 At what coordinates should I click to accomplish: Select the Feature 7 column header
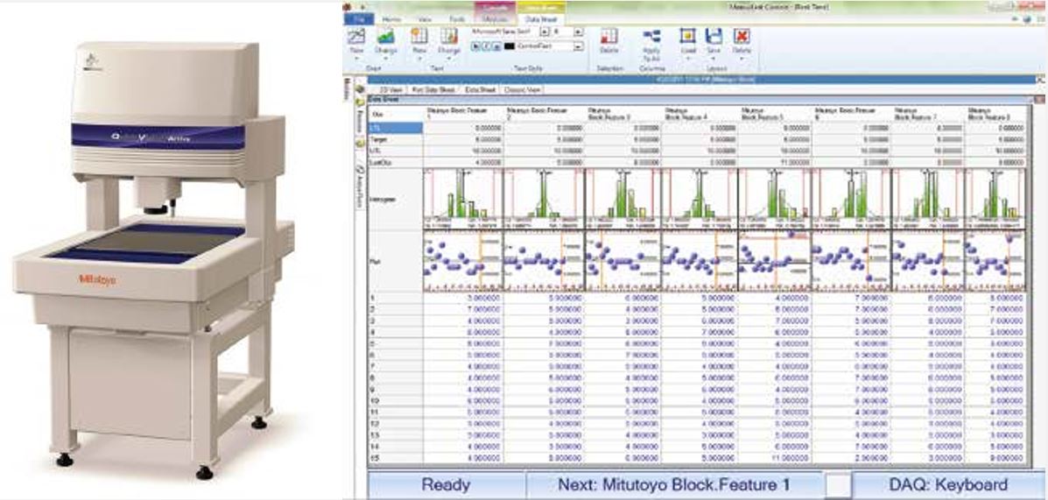pos(928,114)
